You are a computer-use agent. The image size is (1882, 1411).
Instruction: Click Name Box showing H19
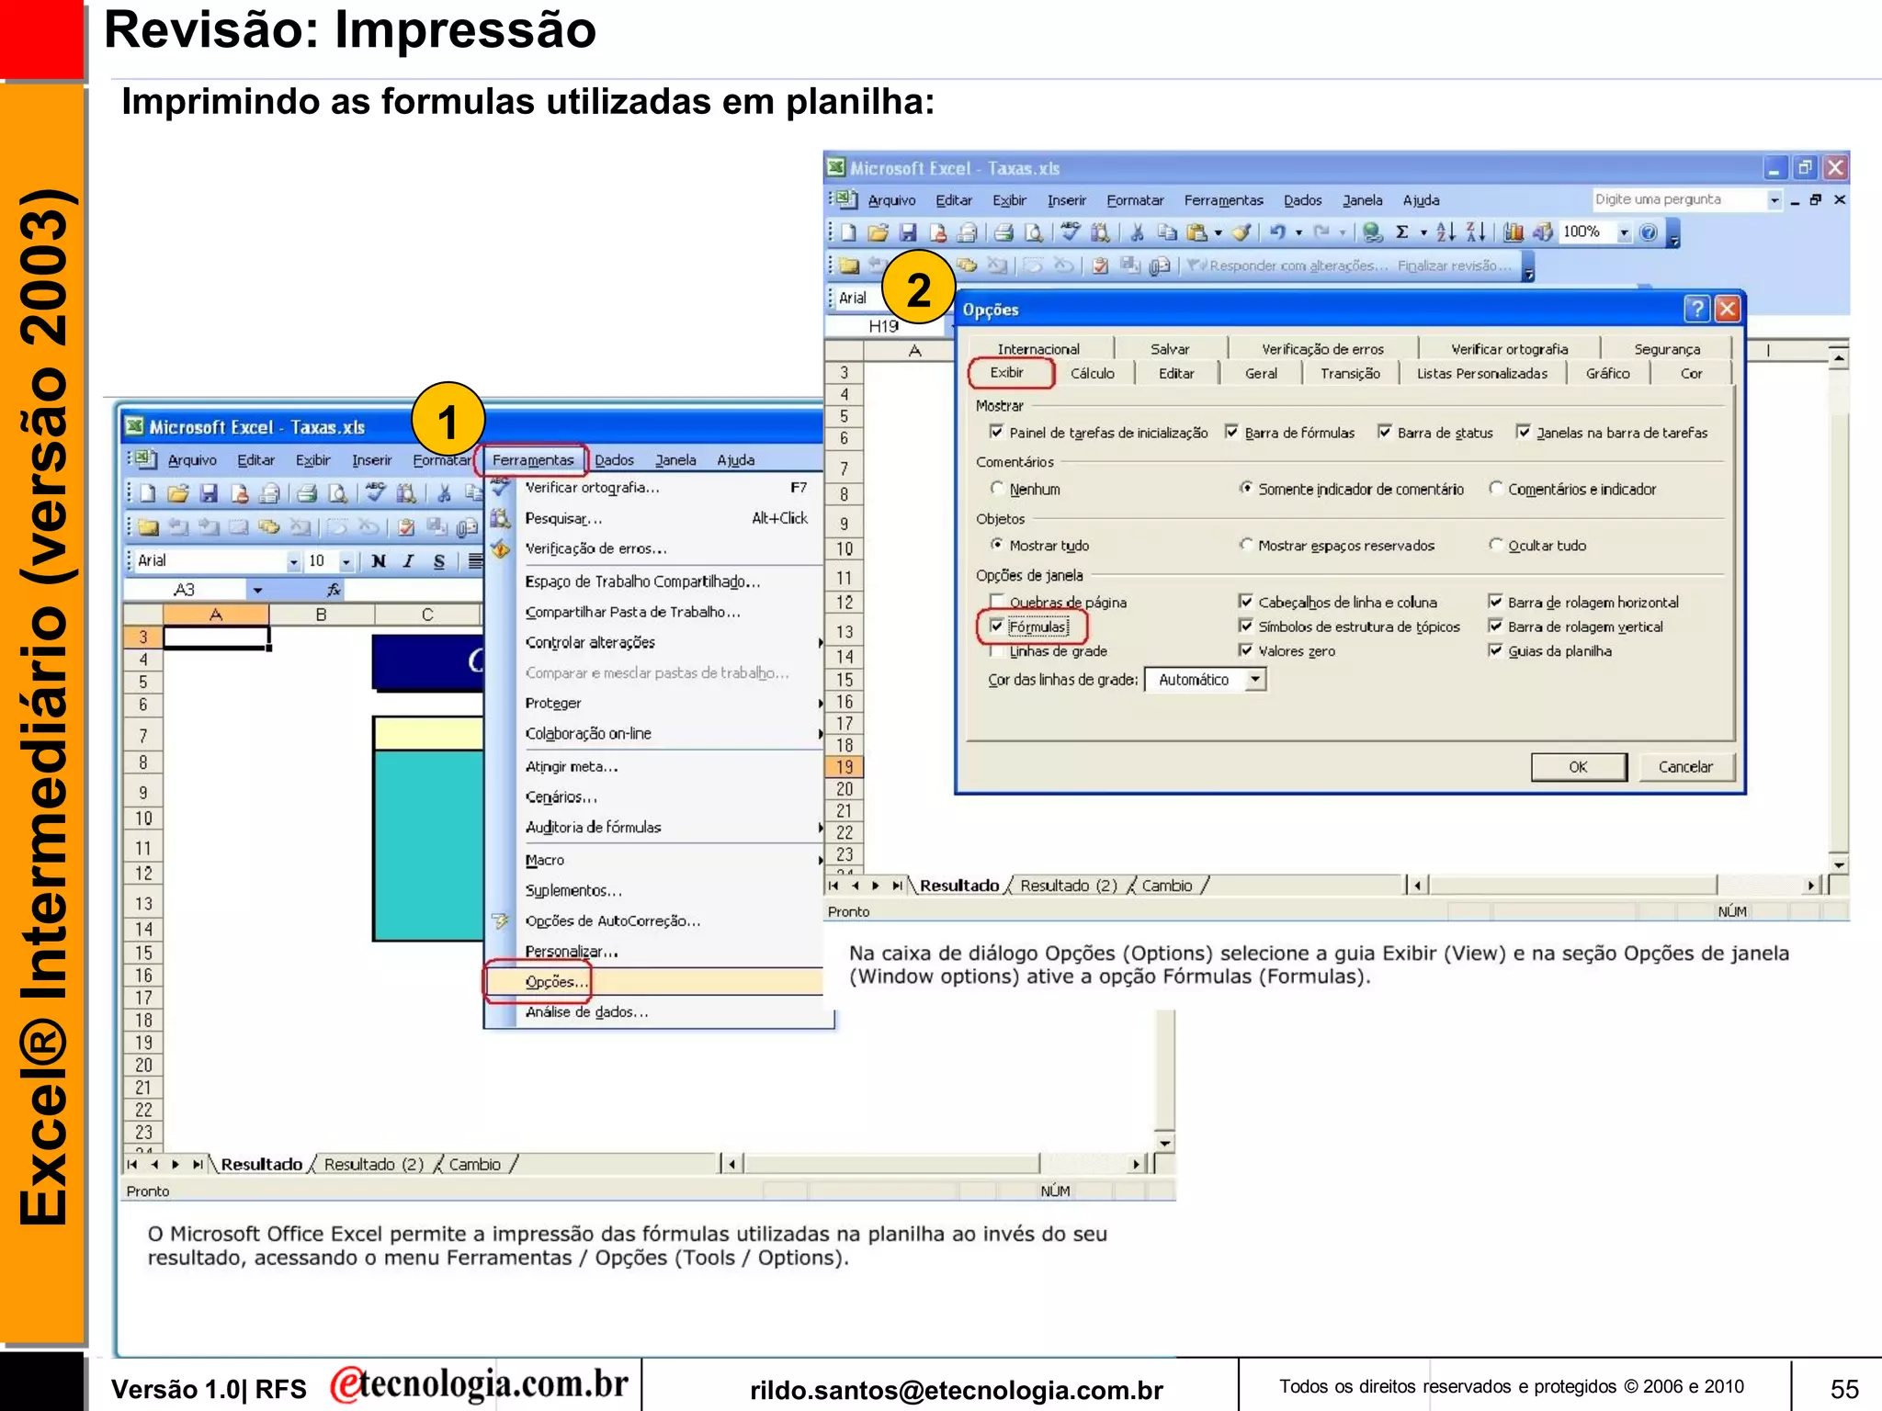pyautogui.click(x=883, y=325)
